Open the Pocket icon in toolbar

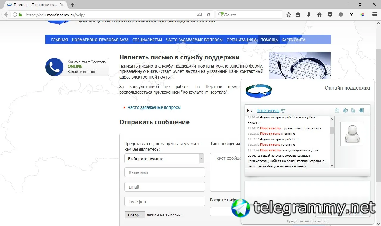330,15
